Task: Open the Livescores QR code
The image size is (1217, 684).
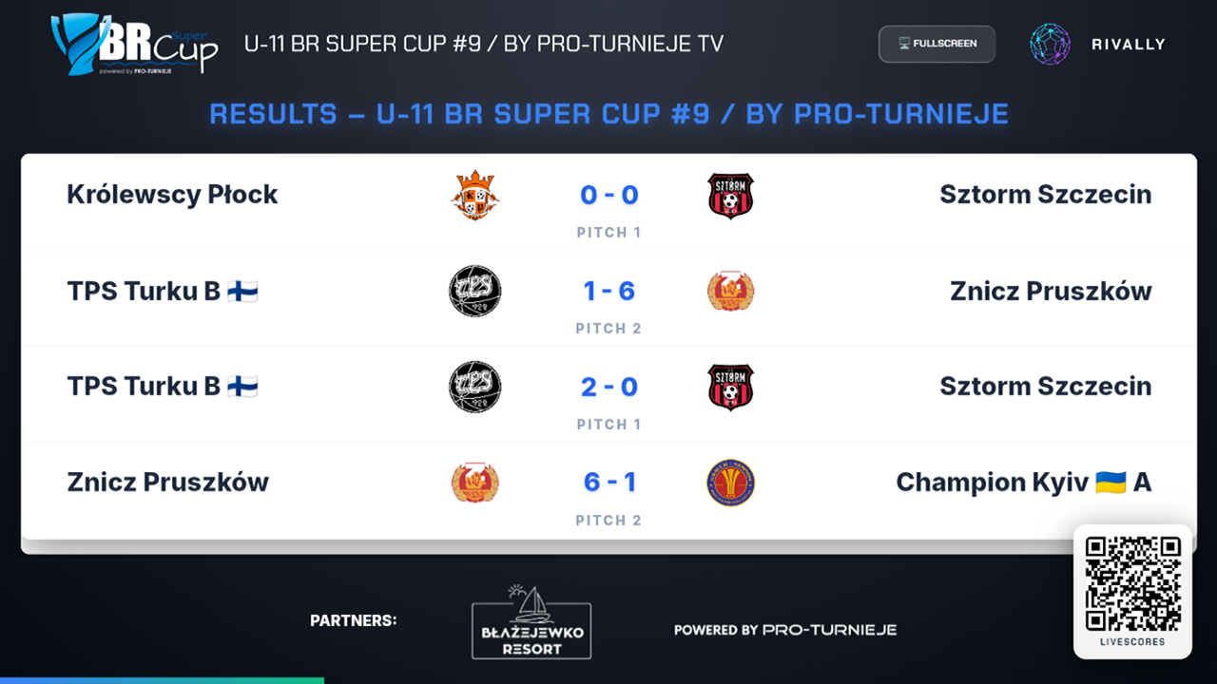Action: (1132, 583)
